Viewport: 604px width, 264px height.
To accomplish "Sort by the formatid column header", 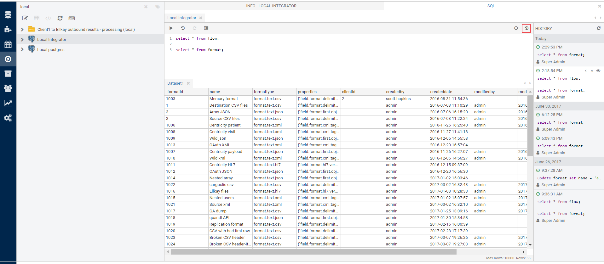I will (x=187, y=92).
